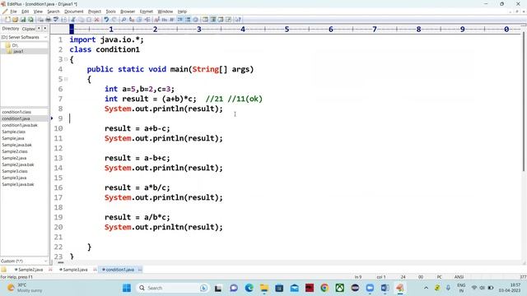Select condition1.class in the file list
This screenshot has height=296, width=527.
click(x=16, y=112)
